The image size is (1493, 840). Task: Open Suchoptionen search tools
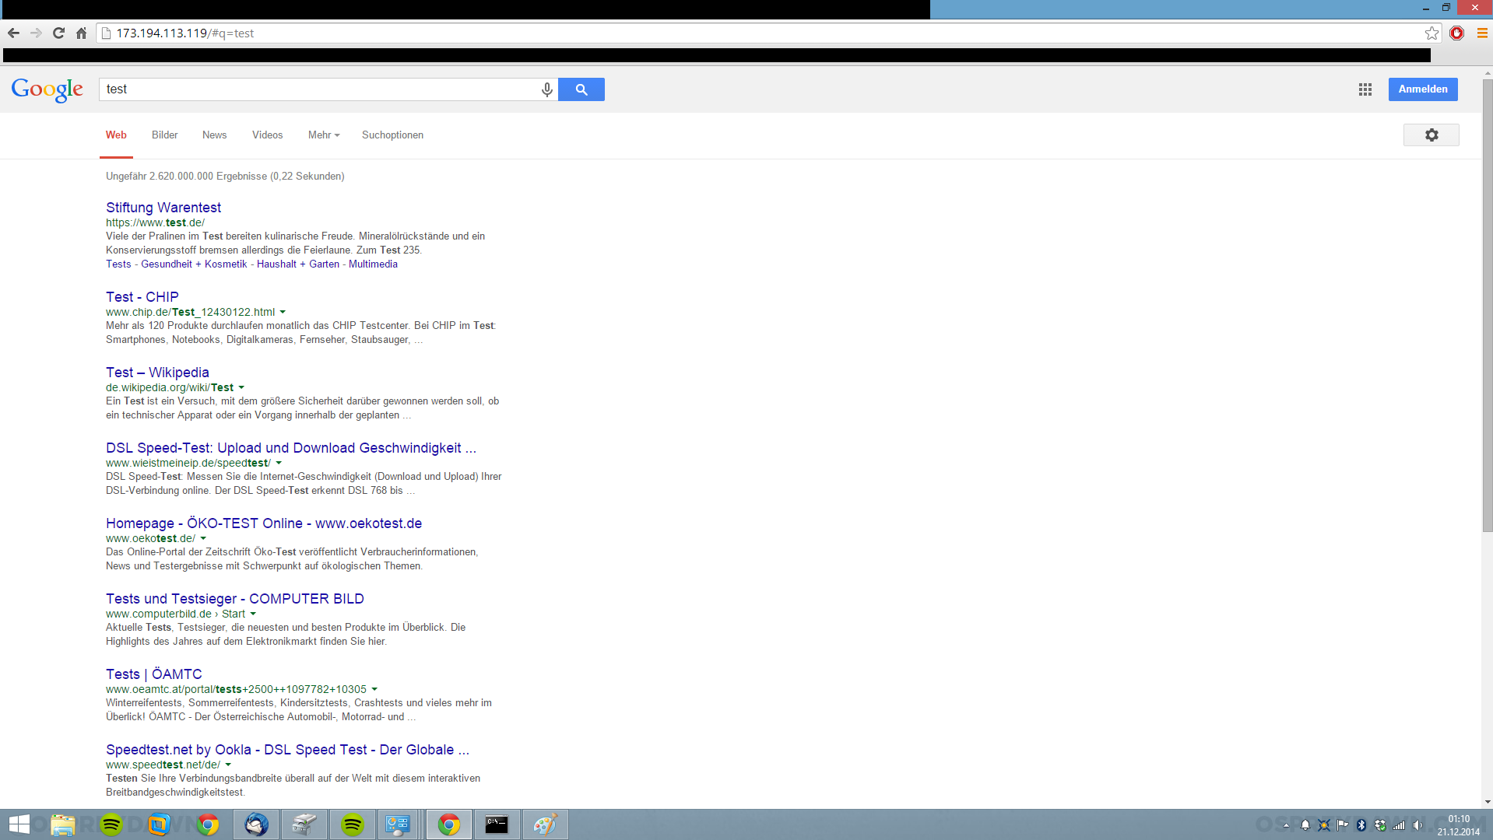coord(392,135)
